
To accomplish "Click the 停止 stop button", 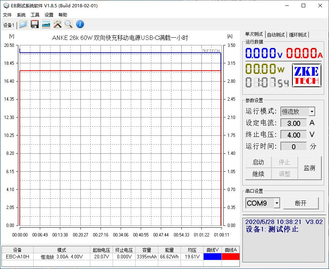I will click(x=284, y=162).
